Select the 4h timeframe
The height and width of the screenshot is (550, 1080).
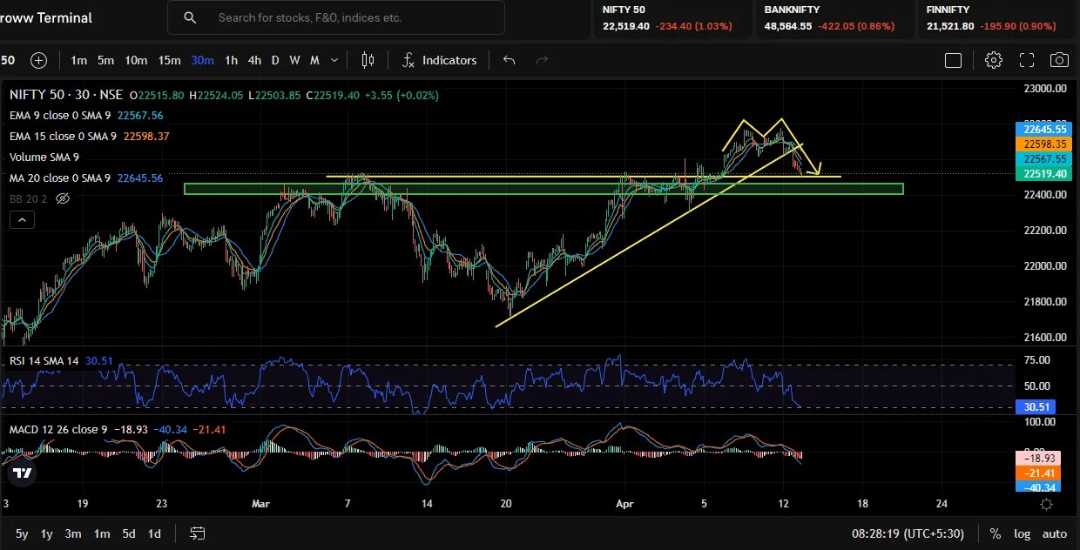254,60
